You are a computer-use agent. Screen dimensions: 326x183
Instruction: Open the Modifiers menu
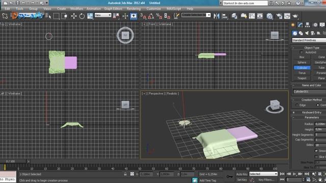[77, 9]
